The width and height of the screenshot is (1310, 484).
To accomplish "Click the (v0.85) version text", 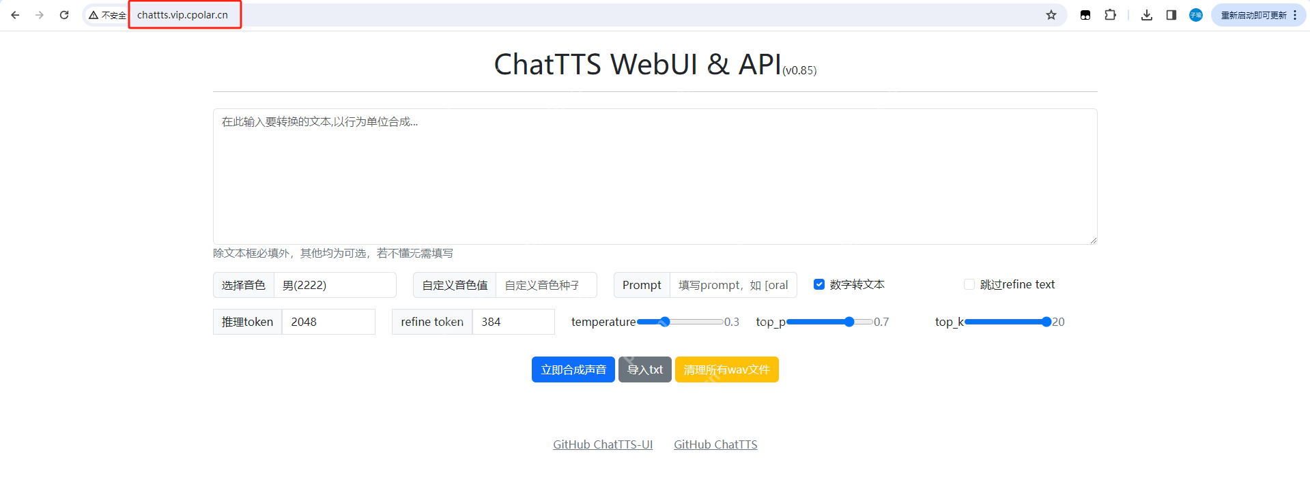I will 799,70.
